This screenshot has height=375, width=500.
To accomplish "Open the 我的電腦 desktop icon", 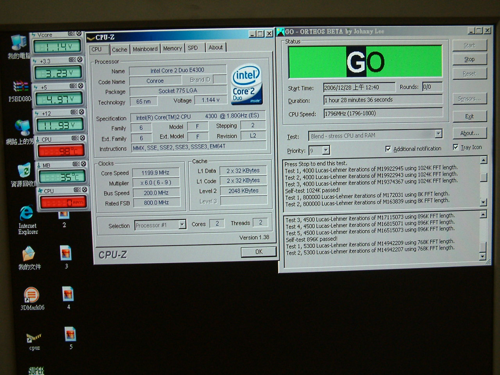I will point(18,43).
